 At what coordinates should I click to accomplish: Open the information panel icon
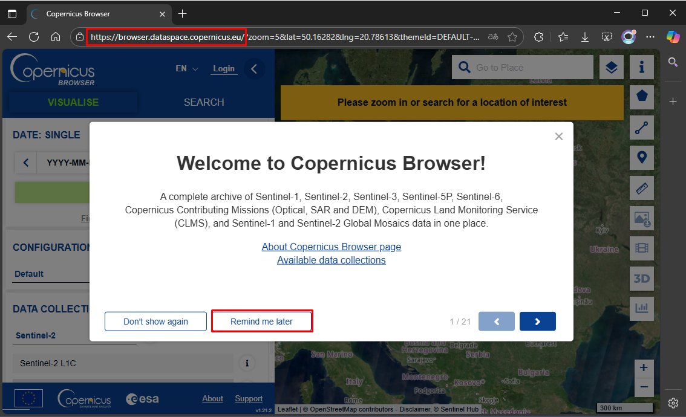(x=642, y=67)
